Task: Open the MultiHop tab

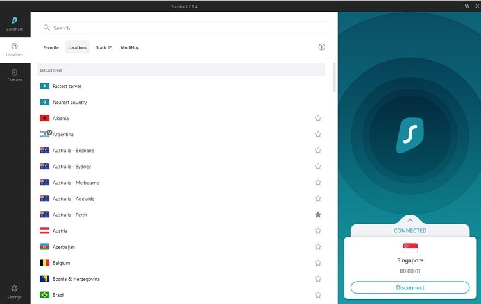Action: (130, 47)
